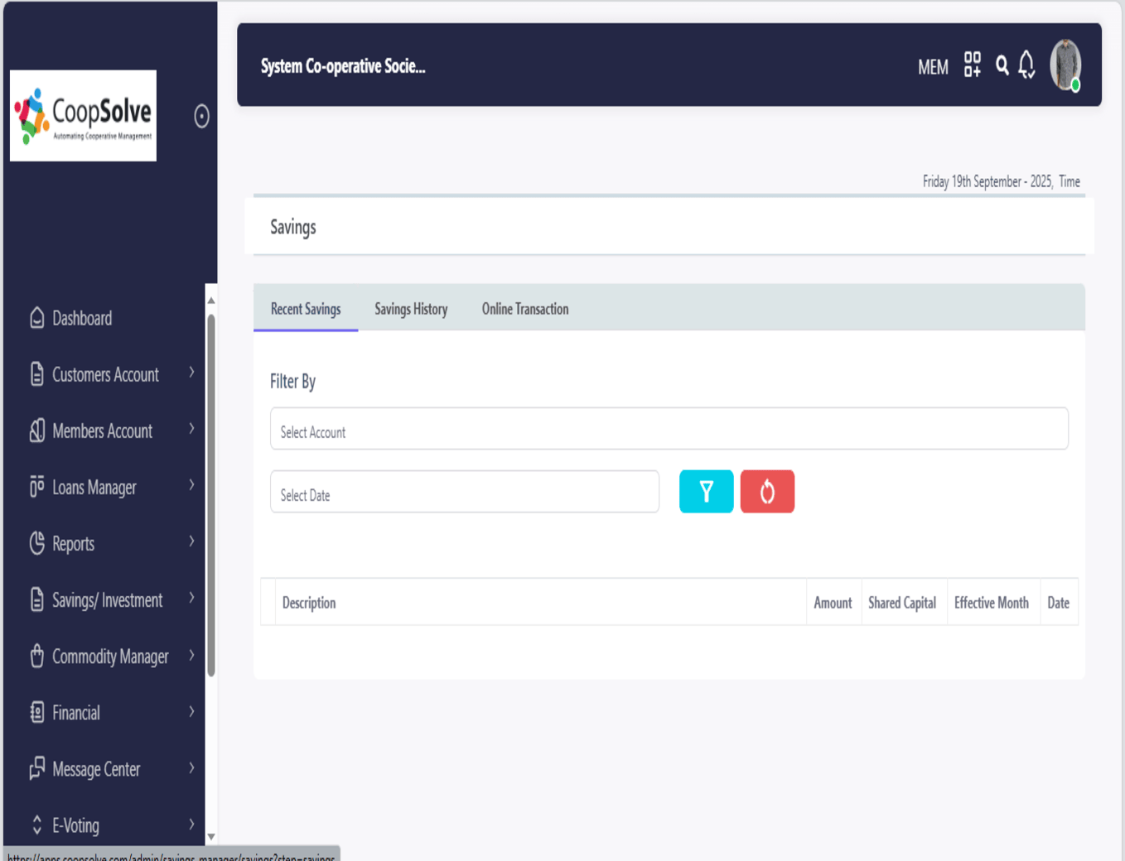Reset filters with the red refresh button
This screenshot has height=861, width=1125.
pyautogui.click(x=767, y=492)
